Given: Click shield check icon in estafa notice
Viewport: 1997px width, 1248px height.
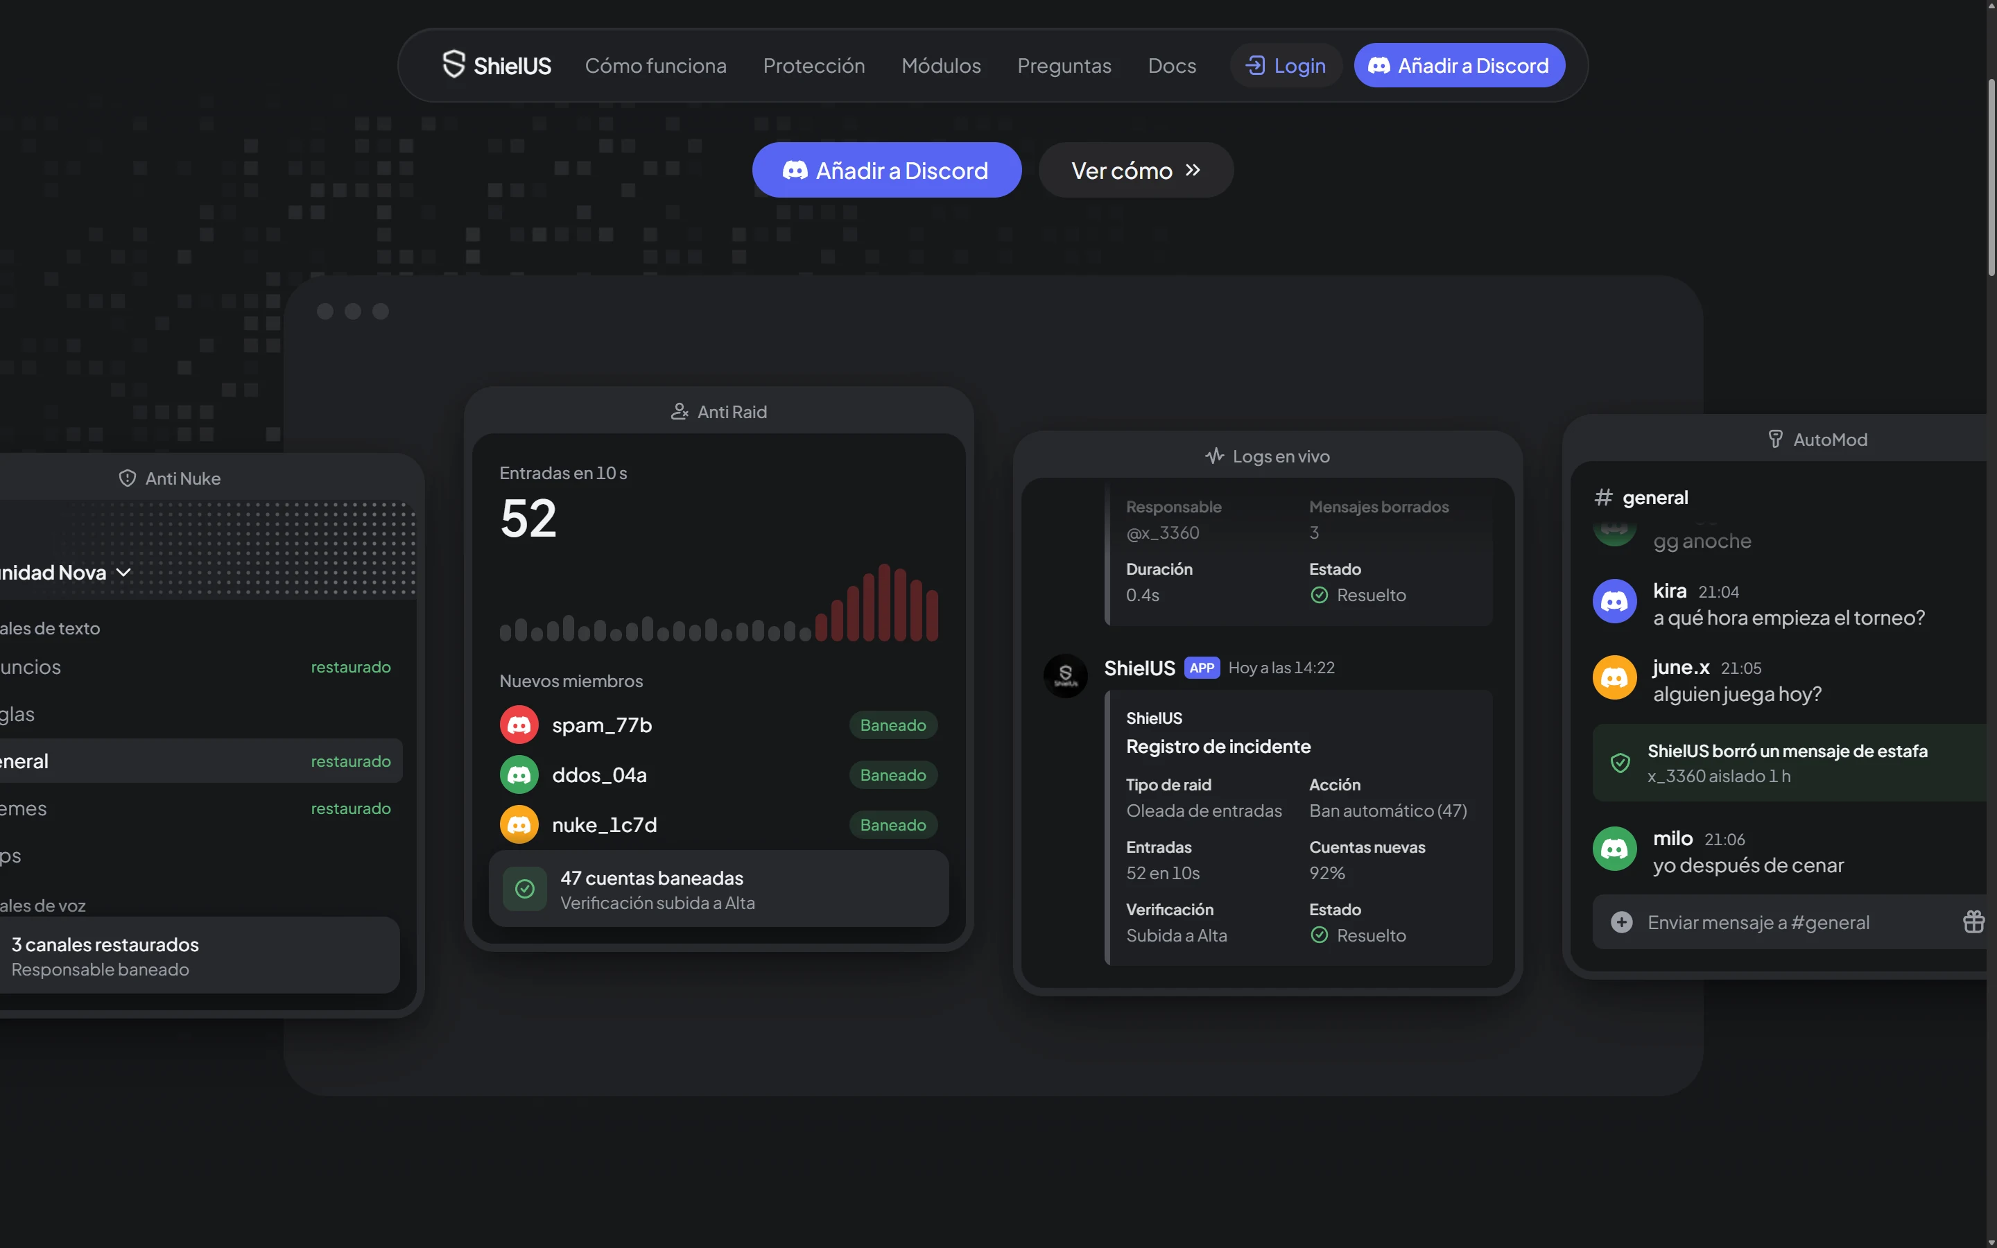Looking at the screenshot, I should [x=1620, y=763].
